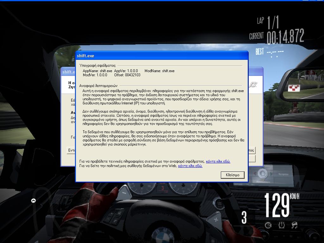The height and width of the screenshot is (243, 324).
Task: Click the KM/H unit label
Action: (295, 196)
